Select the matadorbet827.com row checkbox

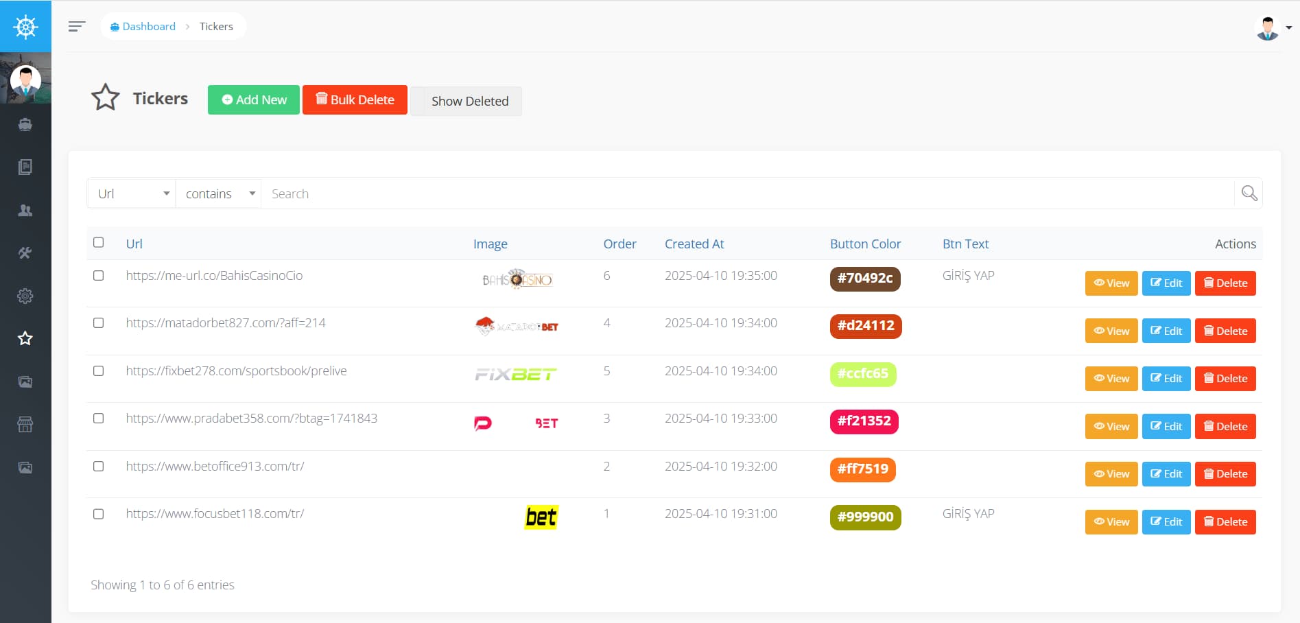tap(99, 322)
